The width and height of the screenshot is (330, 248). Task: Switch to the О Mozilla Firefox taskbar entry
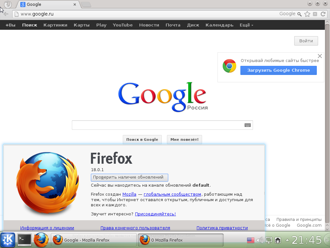point(180,240)
